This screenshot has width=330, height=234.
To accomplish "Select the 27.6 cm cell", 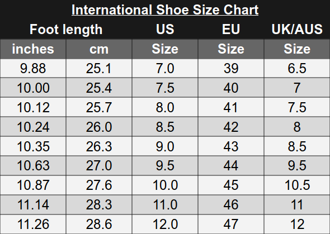I will pos(99,185).
